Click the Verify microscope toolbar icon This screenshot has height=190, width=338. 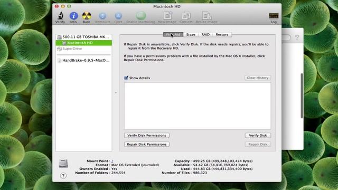(60, 16)
